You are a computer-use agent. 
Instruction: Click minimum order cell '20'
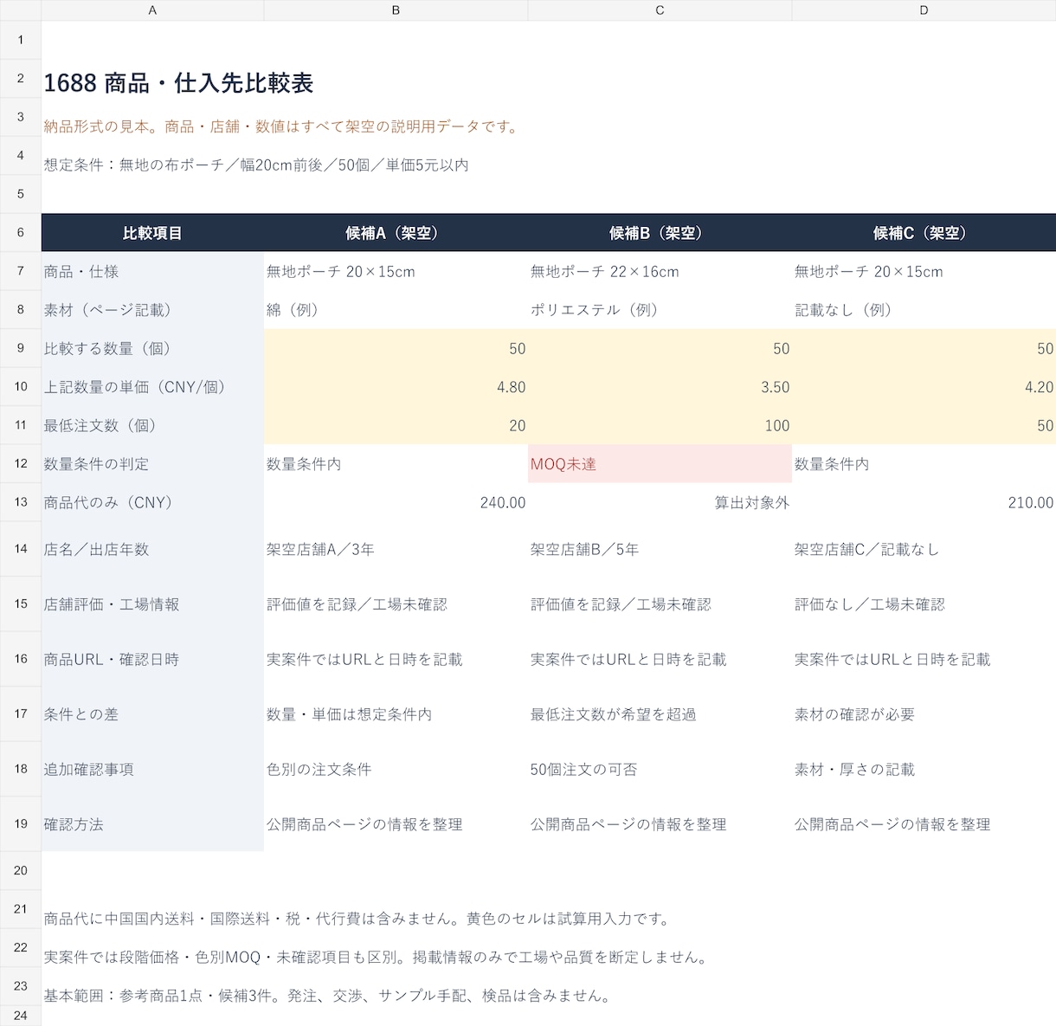pos(396,425)
